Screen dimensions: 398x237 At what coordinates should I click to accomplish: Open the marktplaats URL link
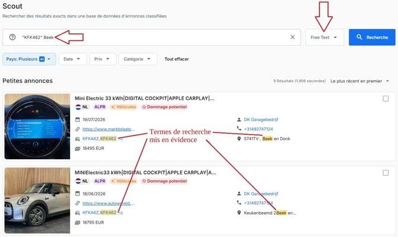click(x=108, y=129)
